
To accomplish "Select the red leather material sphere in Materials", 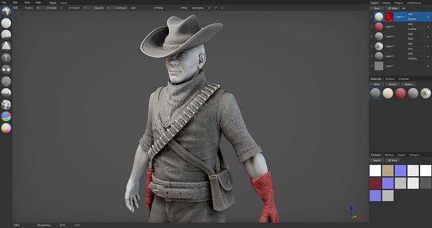I will pos(401,93).
